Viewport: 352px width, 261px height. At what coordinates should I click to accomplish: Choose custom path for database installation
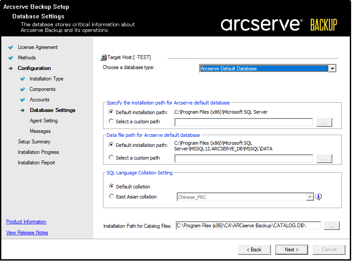pos(111,121)
